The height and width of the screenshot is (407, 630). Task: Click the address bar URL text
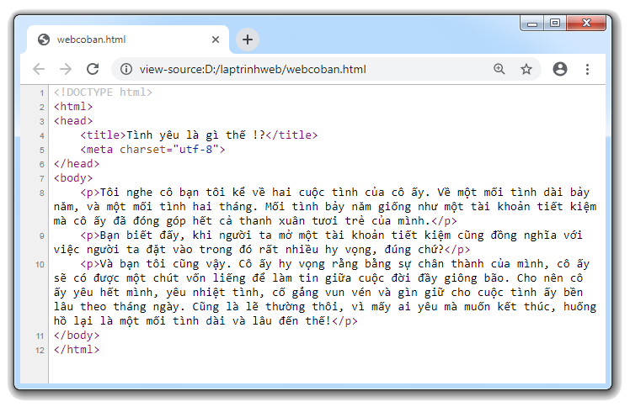click(253, 69)
